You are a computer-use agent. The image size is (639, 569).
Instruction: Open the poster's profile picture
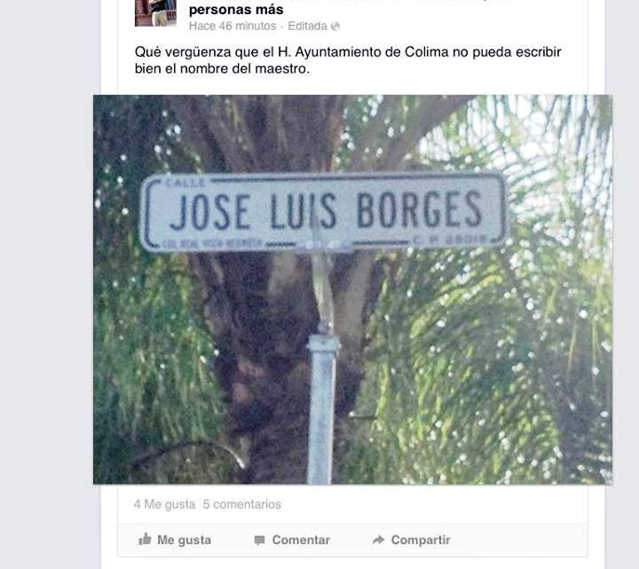coord(155,13)
